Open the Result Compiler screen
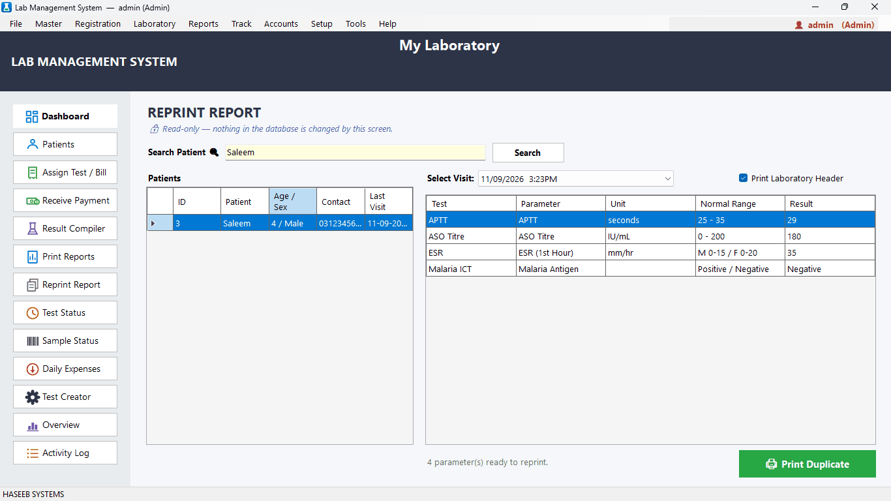This screenshot has width=891, height=501. click(x=65, y=228)
